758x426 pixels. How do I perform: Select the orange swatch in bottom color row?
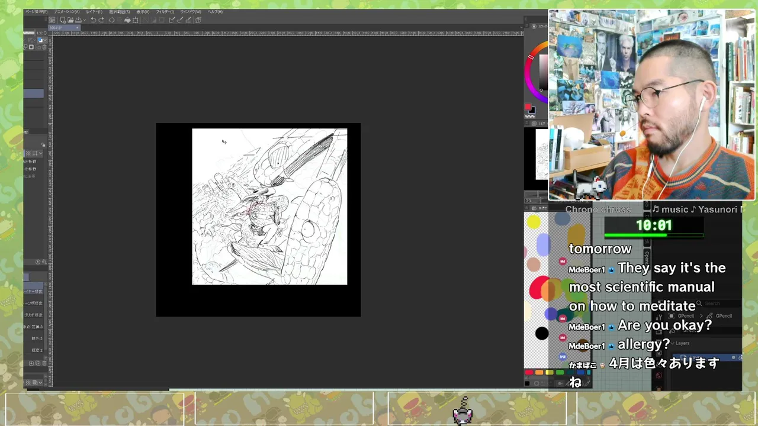tap(539, 372)
